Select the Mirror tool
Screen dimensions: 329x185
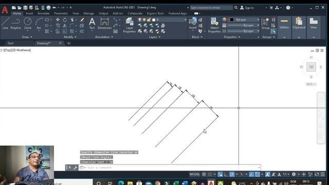click(65, 26)
